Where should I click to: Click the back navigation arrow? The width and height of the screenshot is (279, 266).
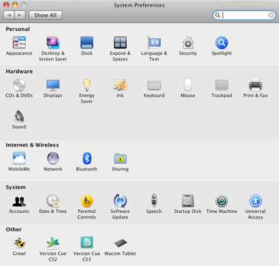pos(9,15)
